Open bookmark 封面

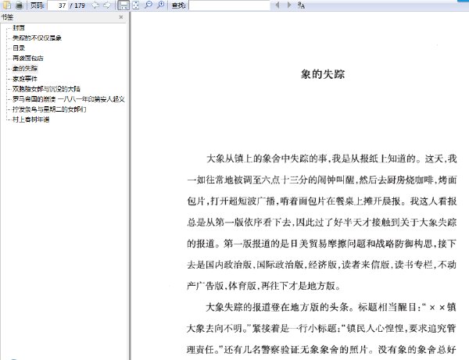point(19,28)
